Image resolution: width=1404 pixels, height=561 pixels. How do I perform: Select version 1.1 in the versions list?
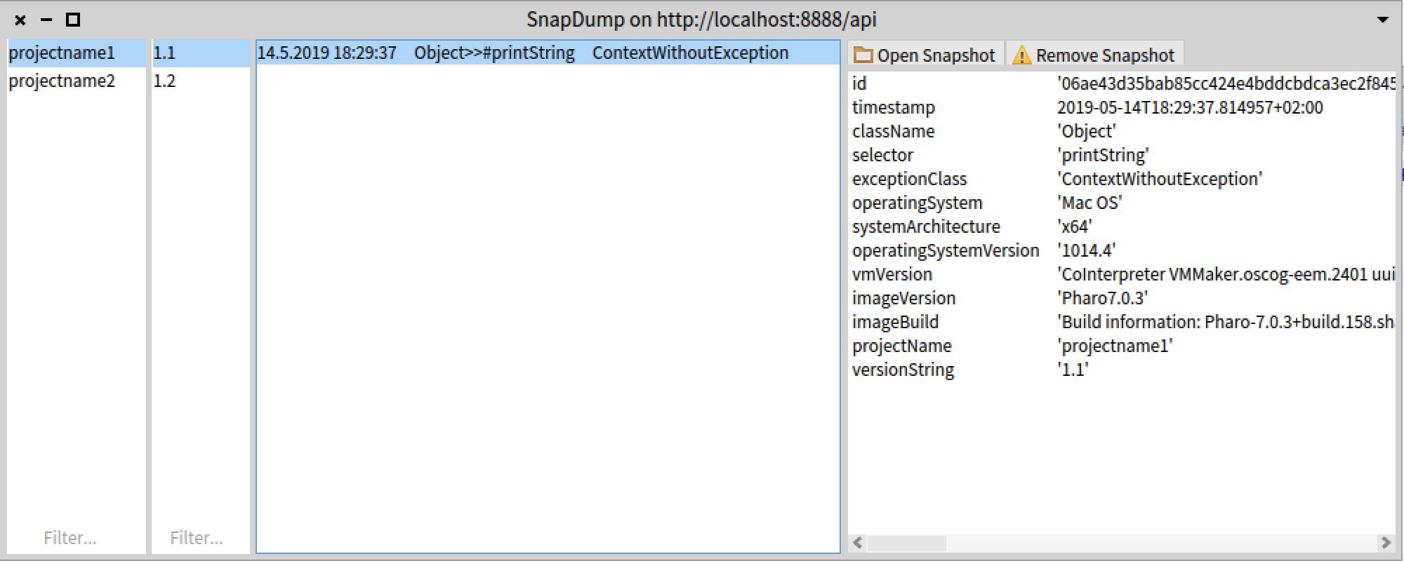[201, 53]
